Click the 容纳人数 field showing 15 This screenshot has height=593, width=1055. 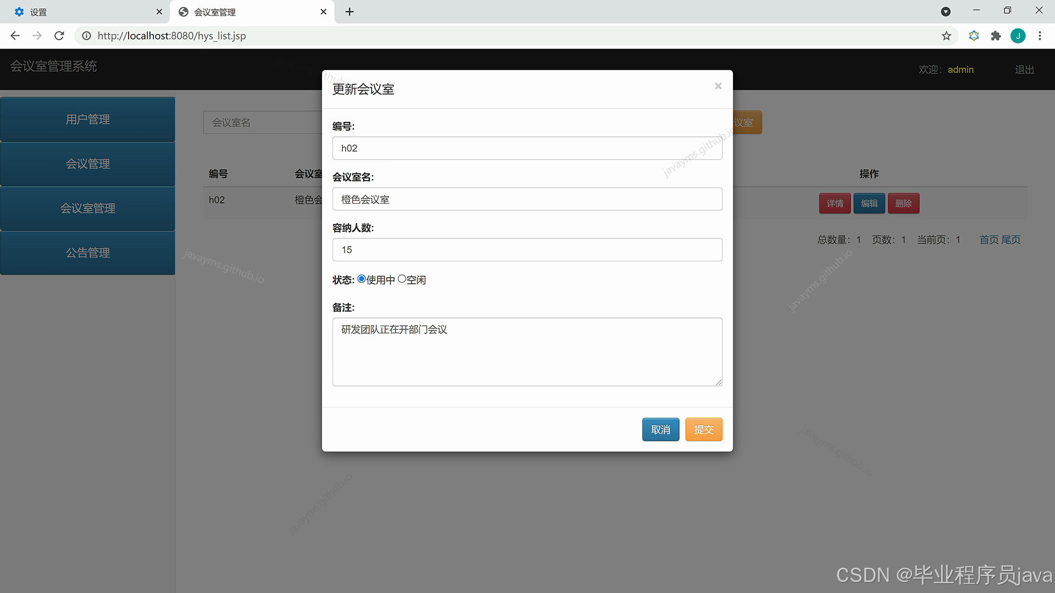pos(527,250)
